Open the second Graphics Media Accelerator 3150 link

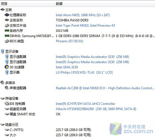92,62
